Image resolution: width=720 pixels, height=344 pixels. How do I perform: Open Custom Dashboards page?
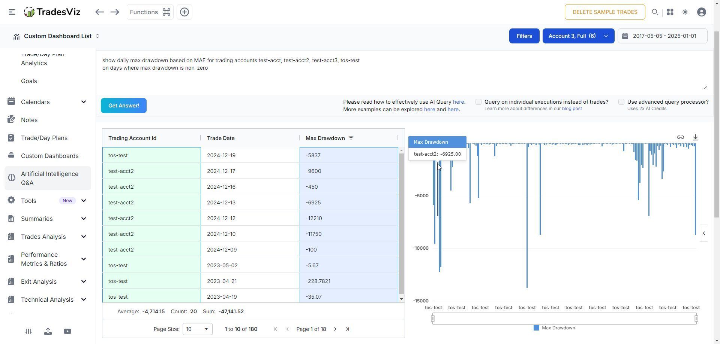click(x=49, y=156)
